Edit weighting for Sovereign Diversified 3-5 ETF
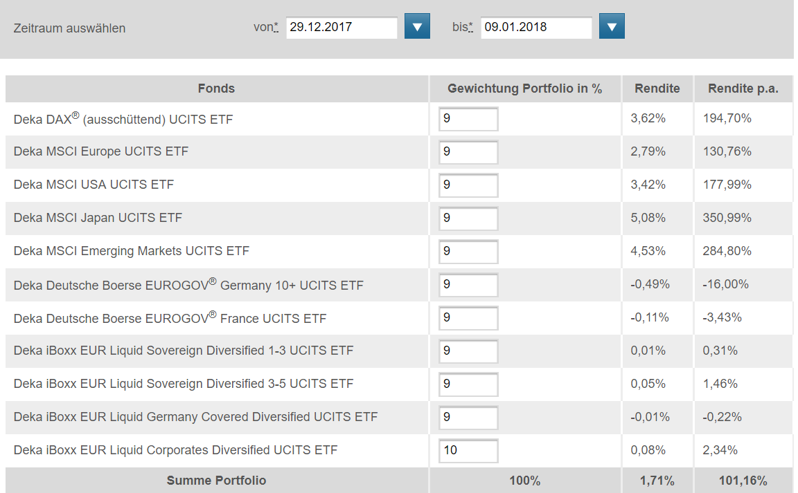 coord(468,384)
